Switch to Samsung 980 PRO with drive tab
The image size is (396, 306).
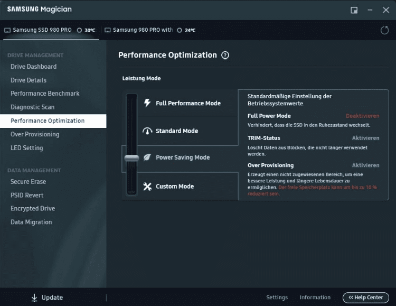point(150,30)
